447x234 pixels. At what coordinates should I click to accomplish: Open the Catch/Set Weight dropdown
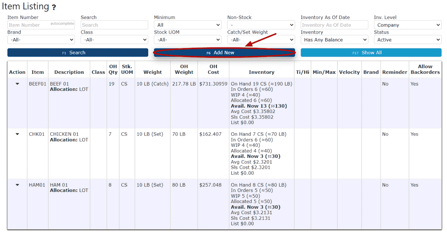[x=261, y=40]
